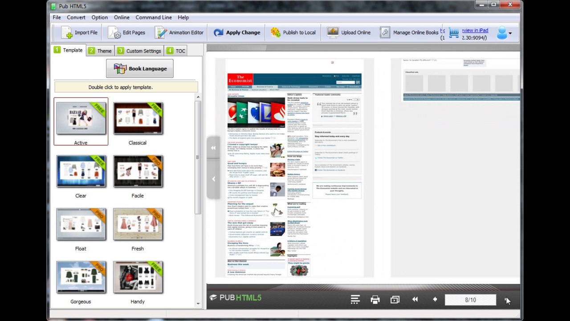This screenshot has height=321, width=570.
Task: Follow the 'view in iPad' link
Action: click(x=475, y=30)
